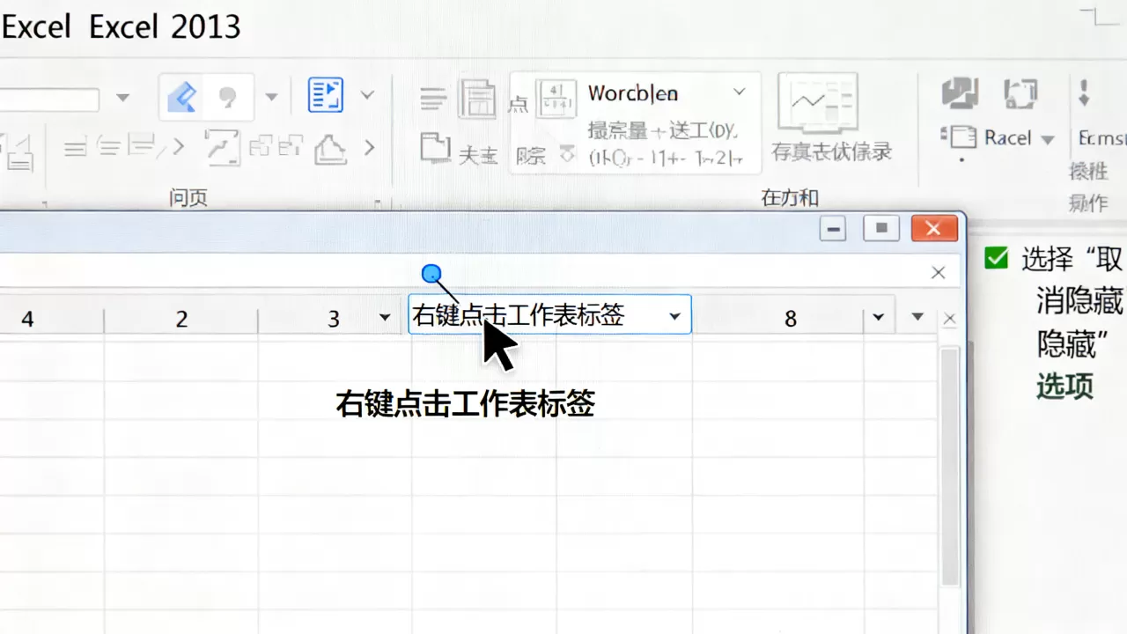Click the chart-with-arrow icon in second ribbon row
This screenshot has height=634, width=1127.
222,147
